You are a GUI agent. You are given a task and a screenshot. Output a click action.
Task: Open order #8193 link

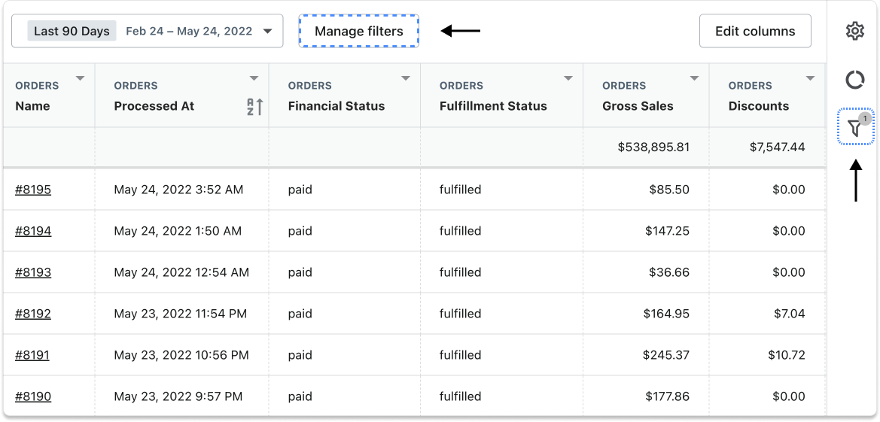pyautogui.click(x=33, y=272)
